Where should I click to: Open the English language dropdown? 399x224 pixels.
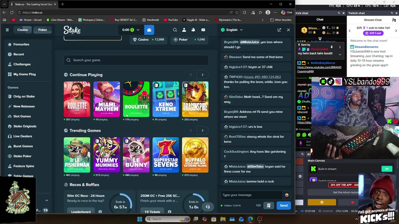point(232,30)
